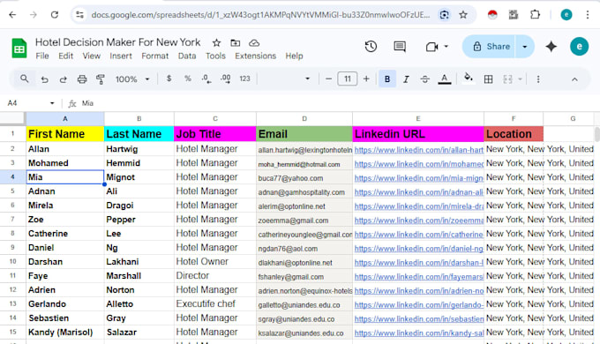Open the text color picker
This screenshot has height=344, width=600.
(x=444, y=79)
